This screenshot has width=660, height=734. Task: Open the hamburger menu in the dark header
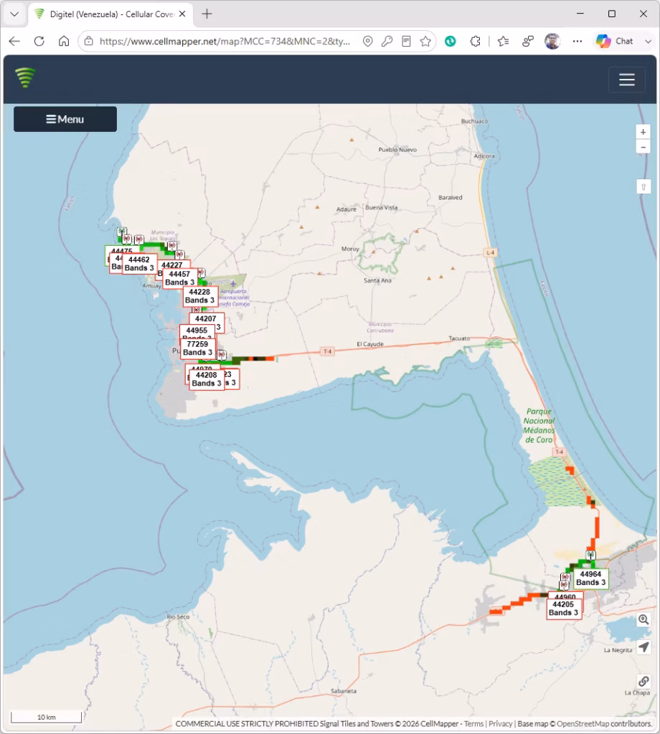(627, 80)
